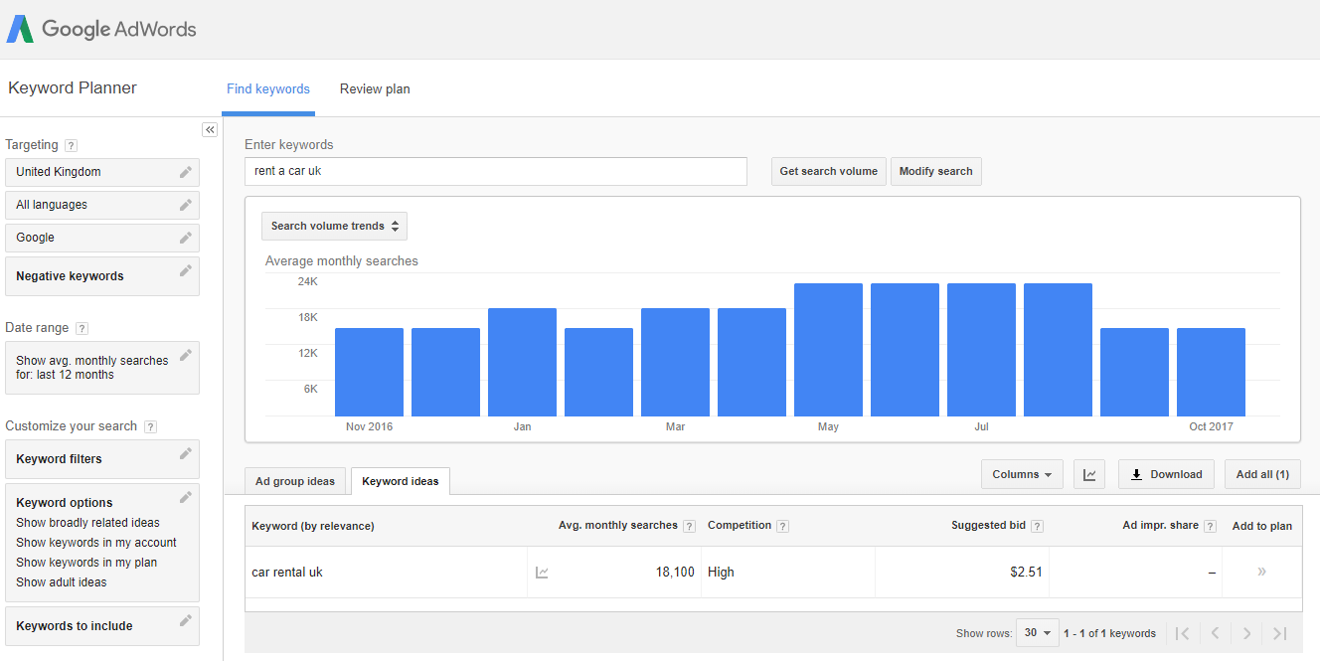Open Keyword filters panel
Viewport: 1320px width, 661px height.
102,459
